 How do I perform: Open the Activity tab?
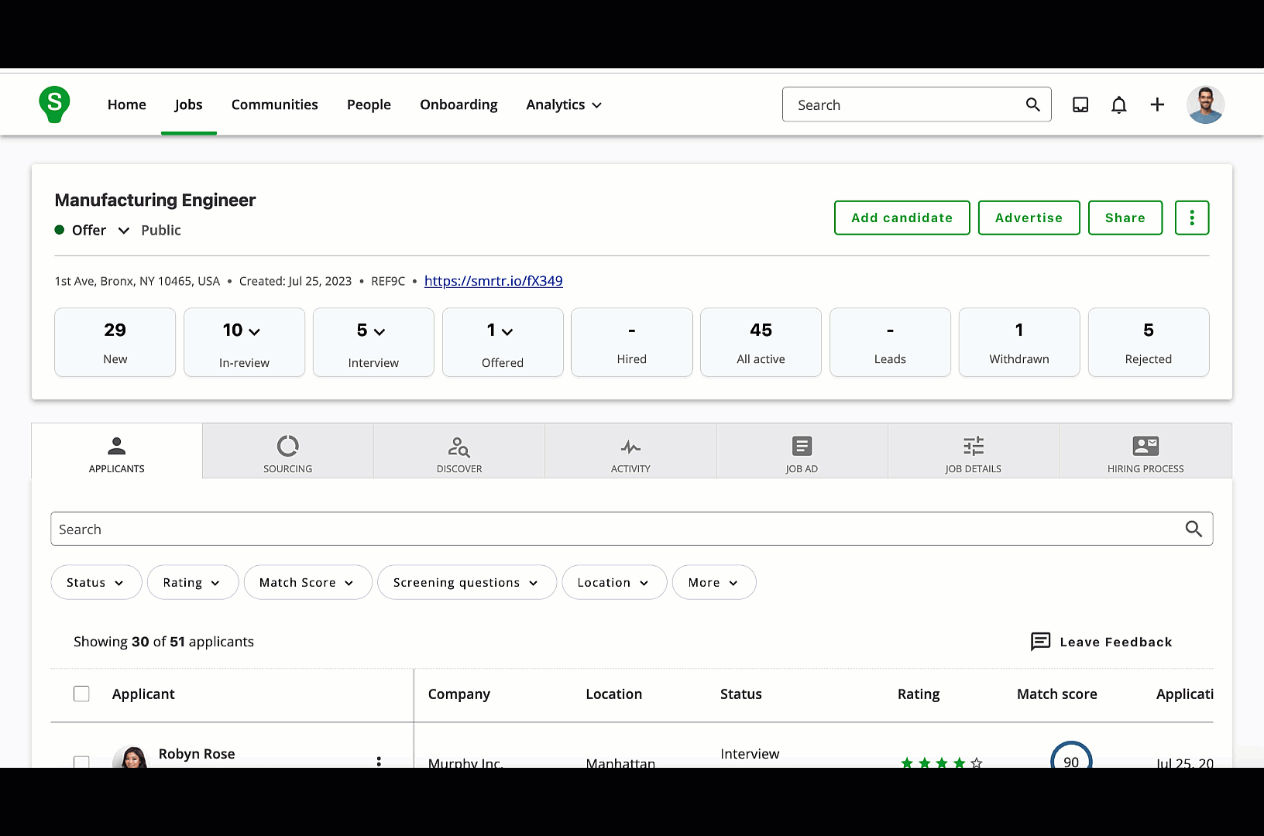click(x=630, y=451)
